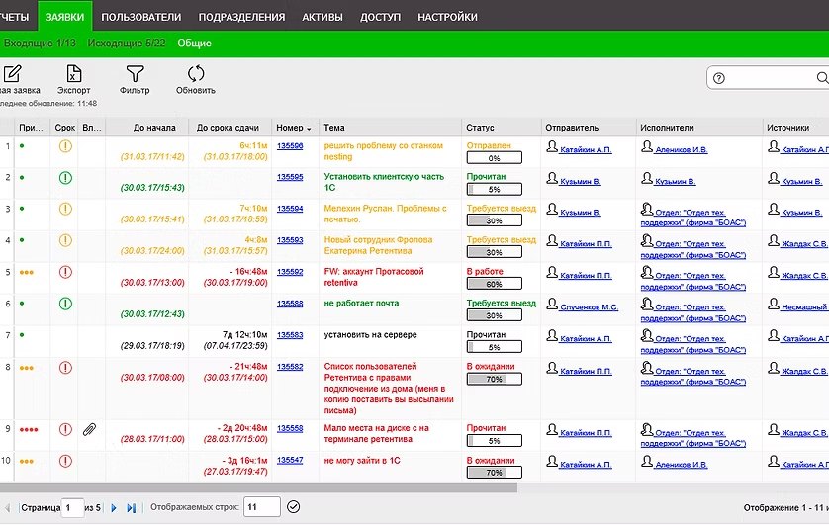
Task: Switch to Входящие 1/13 subtab
Action: click(40, 44)
